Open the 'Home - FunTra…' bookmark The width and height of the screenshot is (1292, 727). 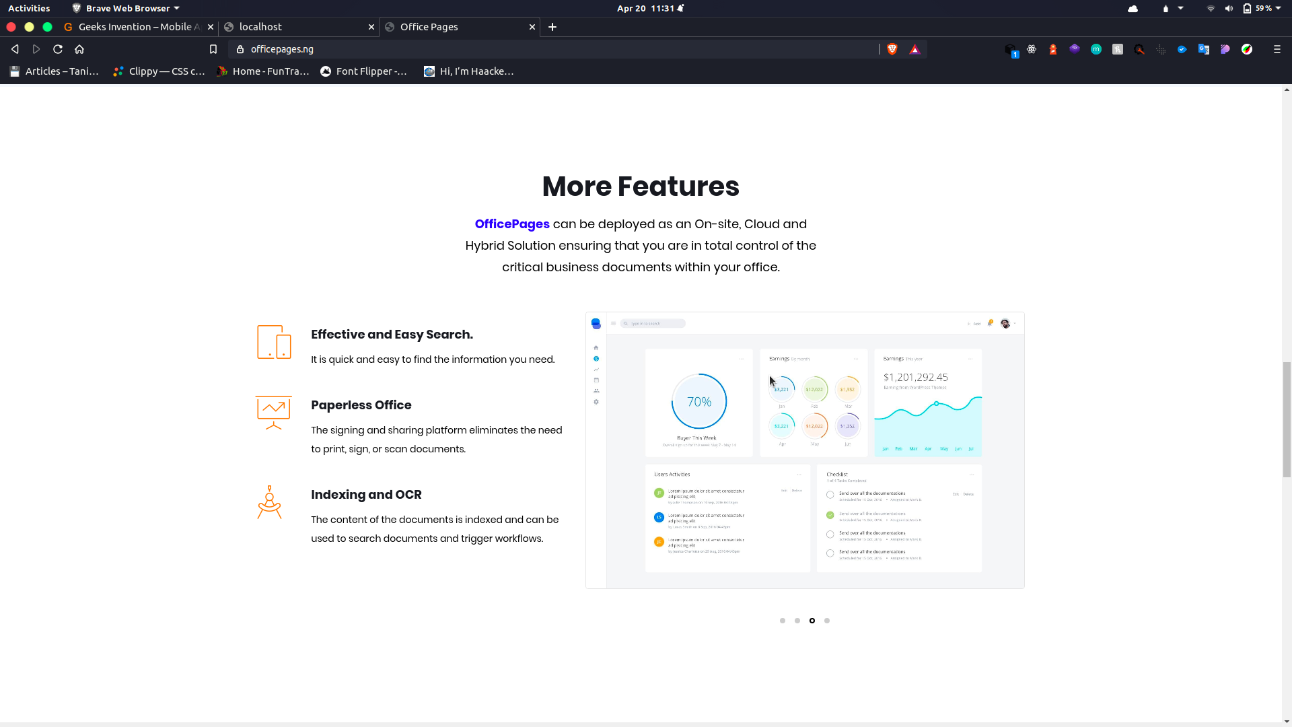263,71
